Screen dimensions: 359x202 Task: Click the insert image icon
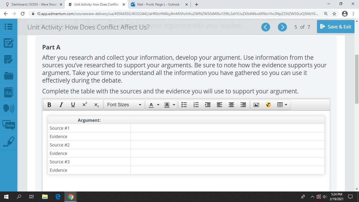click(256, 105)
